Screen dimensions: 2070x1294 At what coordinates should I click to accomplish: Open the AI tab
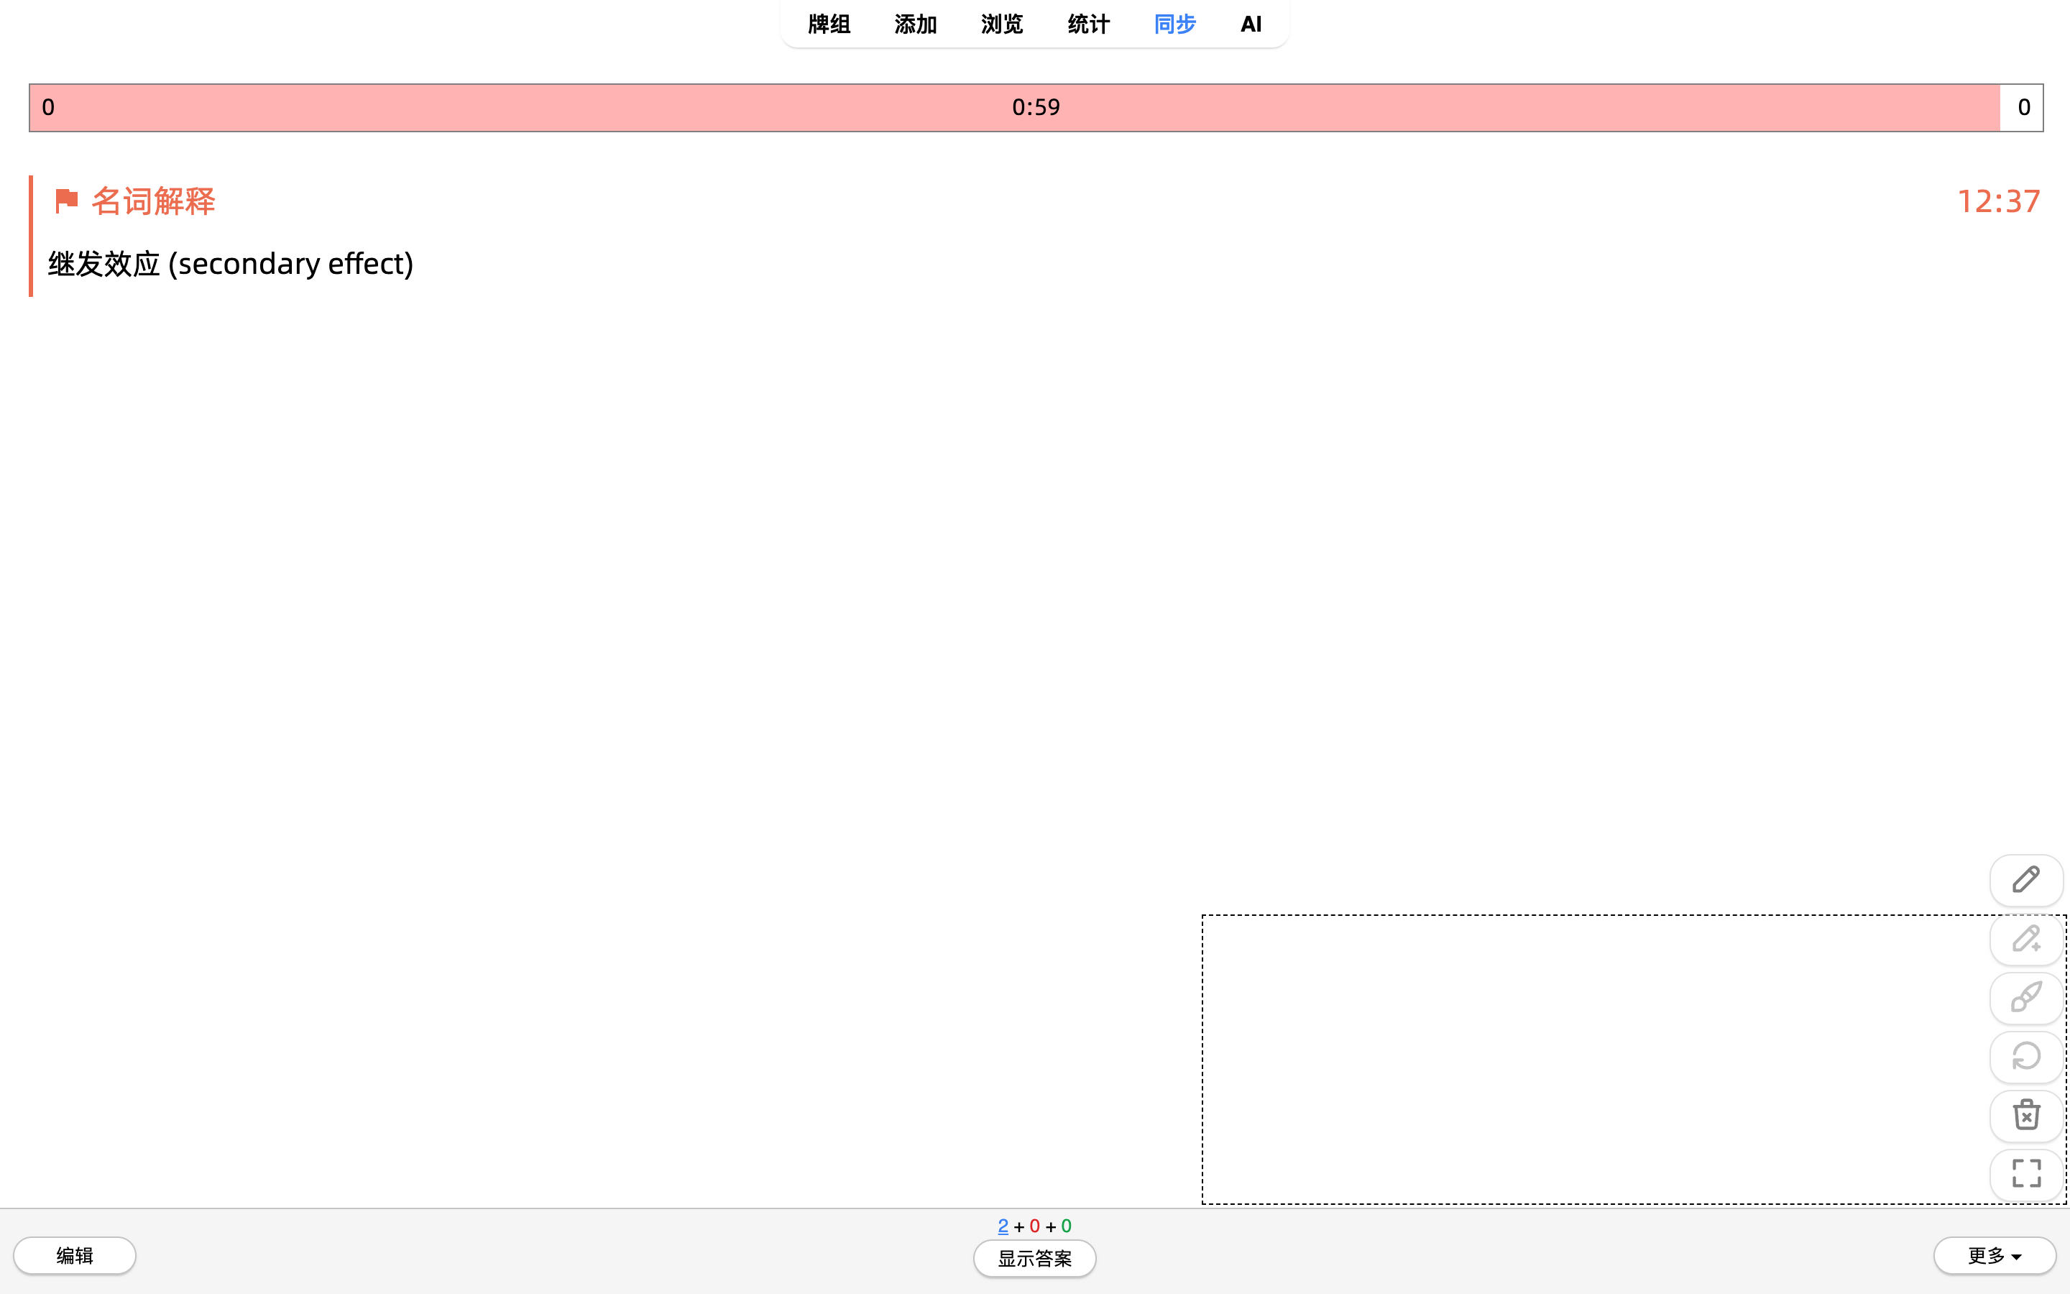click(x=1251, y=24)
